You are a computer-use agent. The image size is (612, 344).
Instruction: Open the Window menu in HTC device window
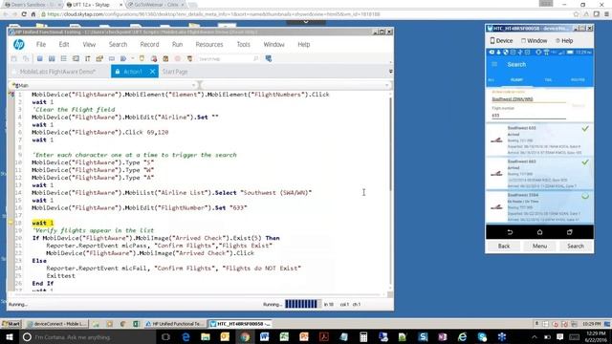click(x=534, y=40)
